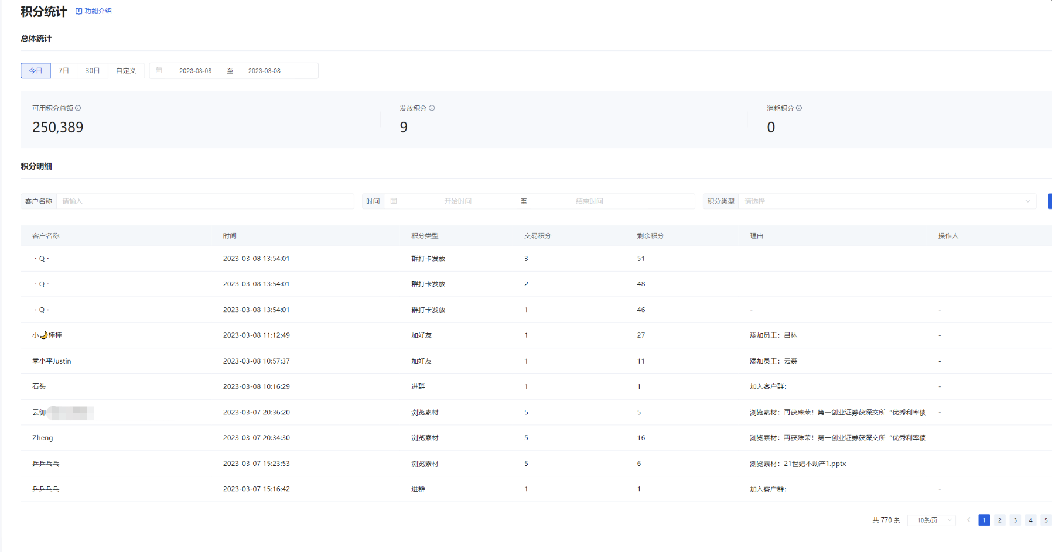Click customer name 石头

click(39, 386)
